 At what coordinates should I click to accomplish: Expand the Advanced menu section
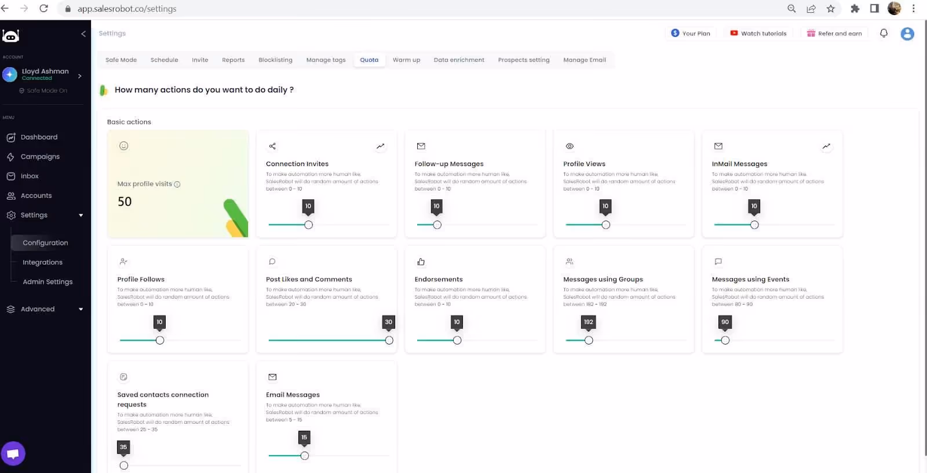(x=81, y=309)
